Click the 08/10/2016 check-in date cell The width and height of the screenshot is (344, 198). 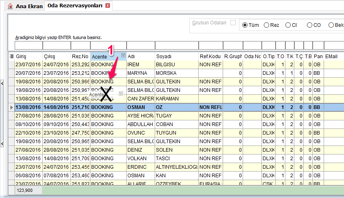(28, 124)
